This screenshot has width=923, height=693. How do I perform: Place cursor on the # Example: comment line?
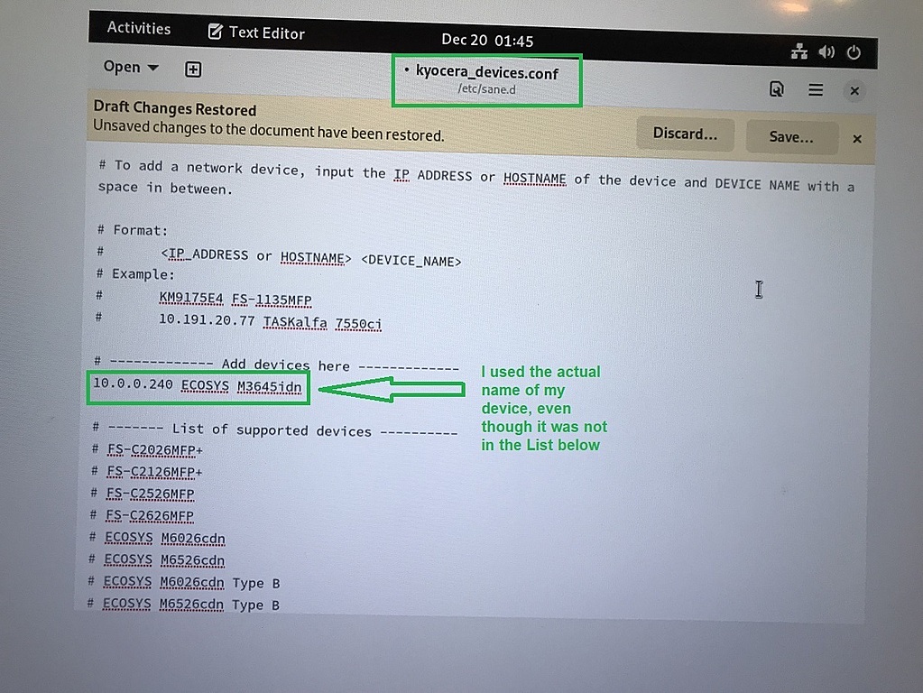pos(135,274)
